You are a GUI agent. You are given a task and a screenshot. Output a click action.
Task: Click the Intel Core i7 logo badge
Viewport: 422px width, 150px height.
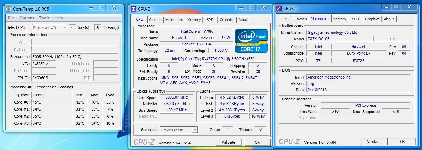251,40
